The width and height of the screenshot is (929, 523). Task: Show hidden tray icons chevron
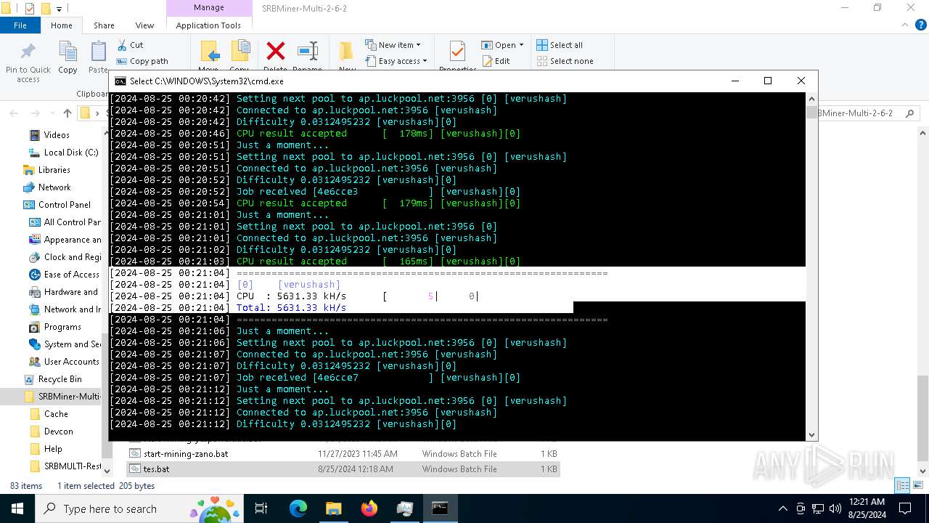tap(782, 508)
